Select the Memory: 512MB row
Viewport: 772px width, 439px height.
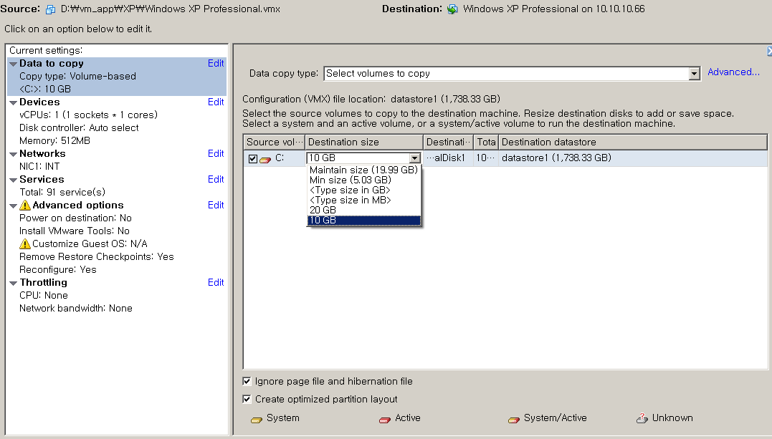pos(54,141)
